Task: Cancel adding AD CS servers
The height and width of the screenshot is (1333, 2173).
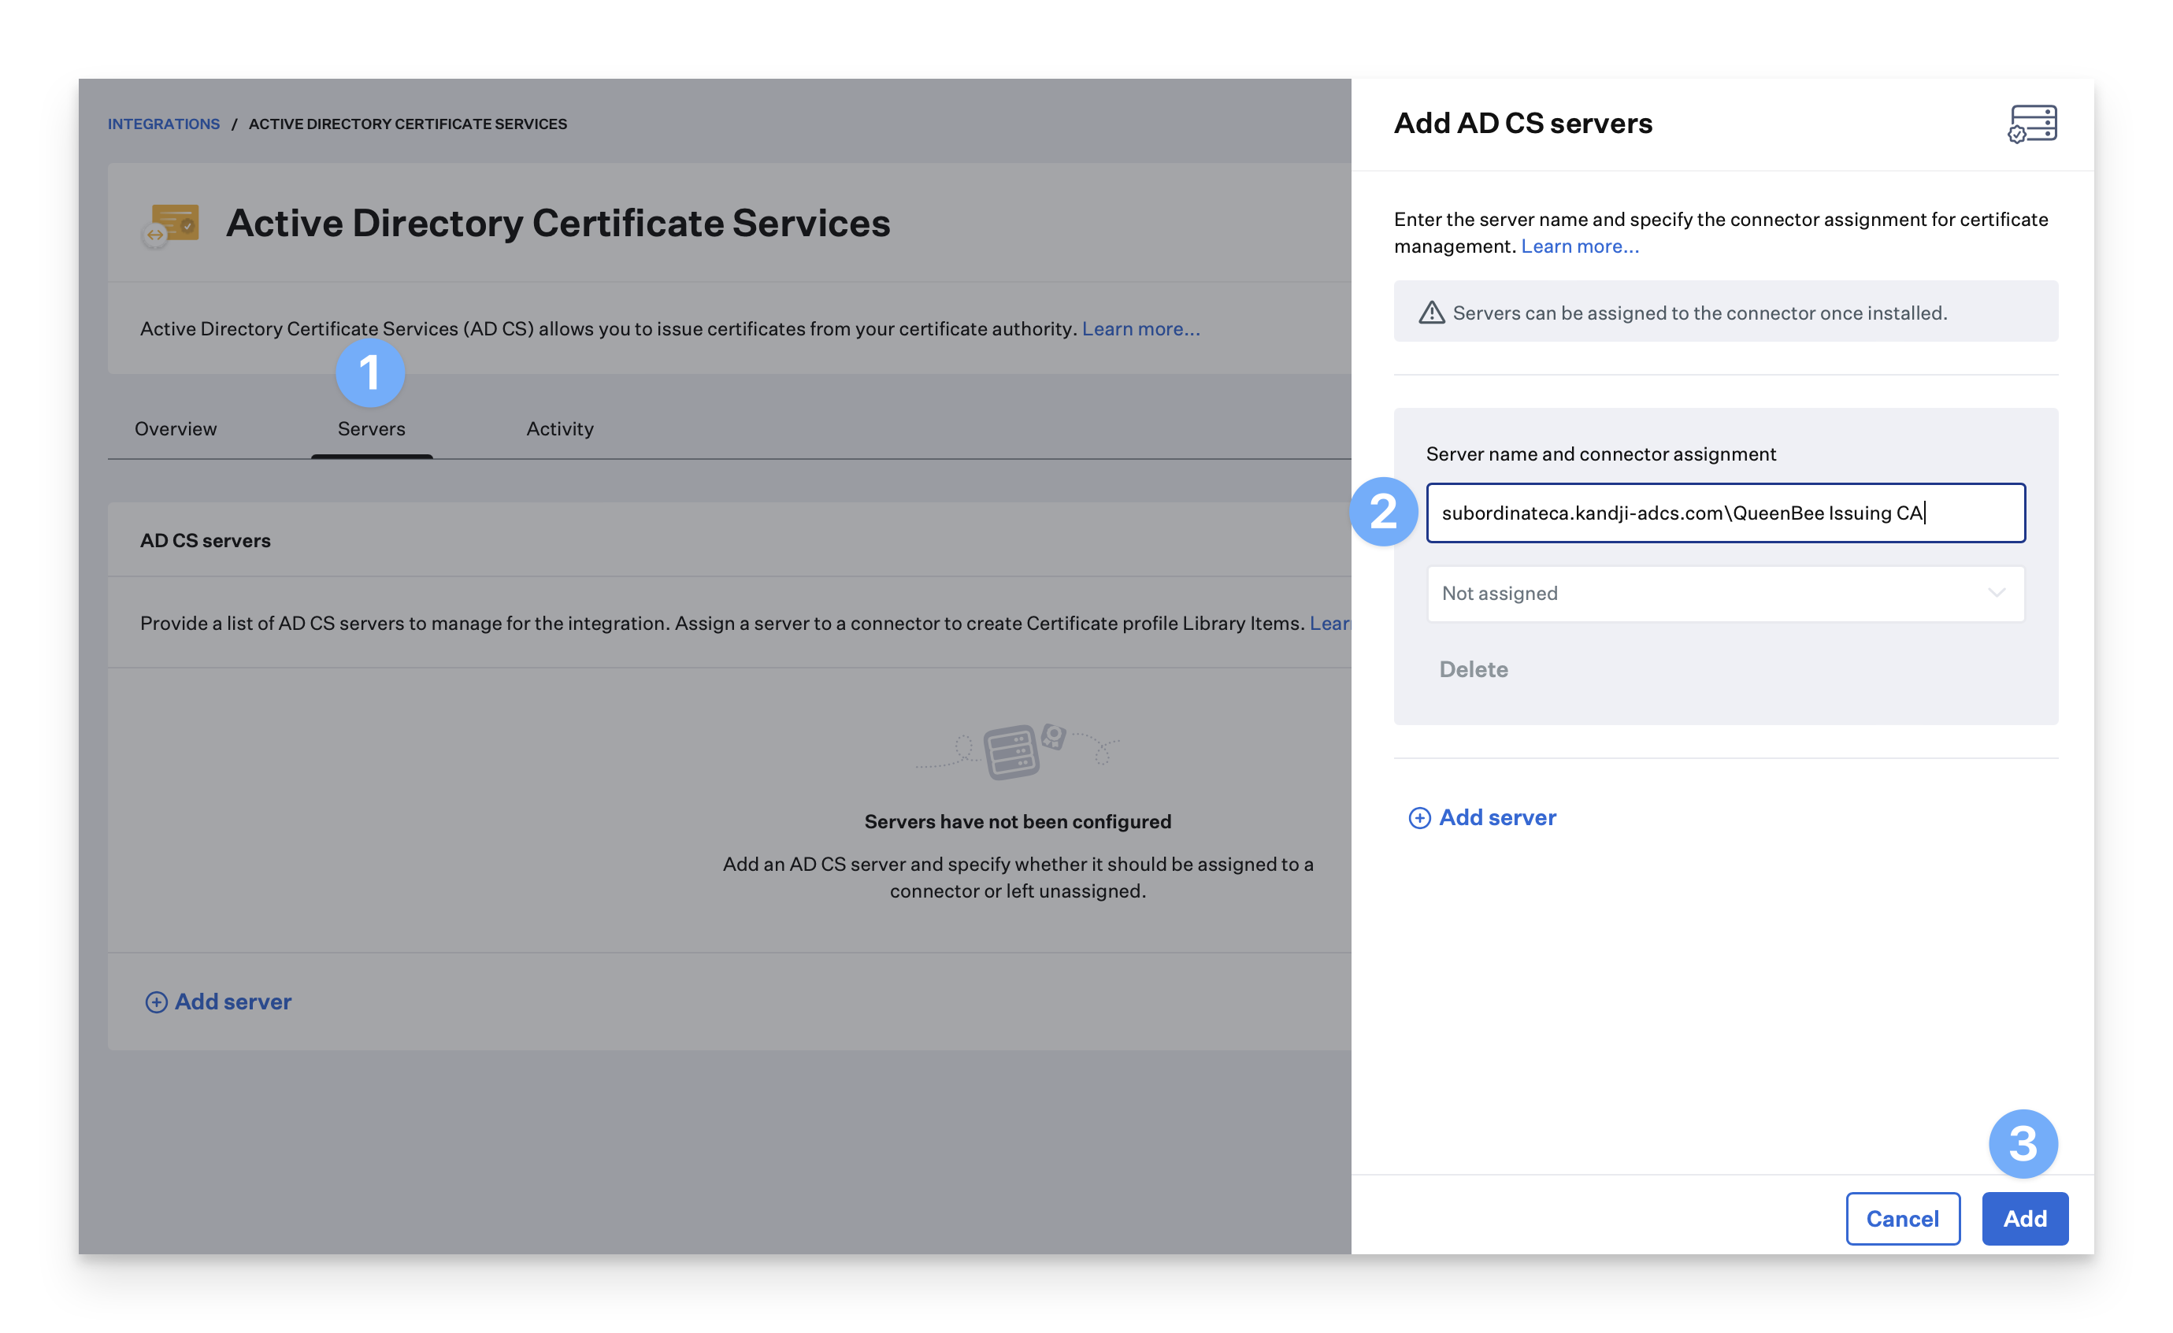Action: coord(1902,1218)
